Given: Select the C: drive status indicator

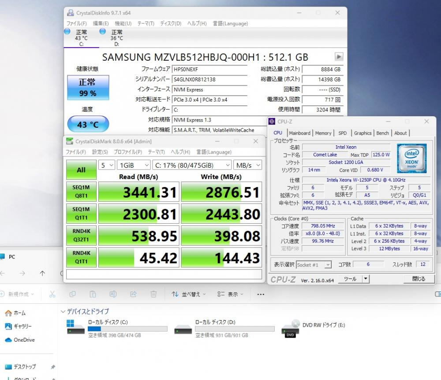Looking at the screenshot, I should coord(81,37).
